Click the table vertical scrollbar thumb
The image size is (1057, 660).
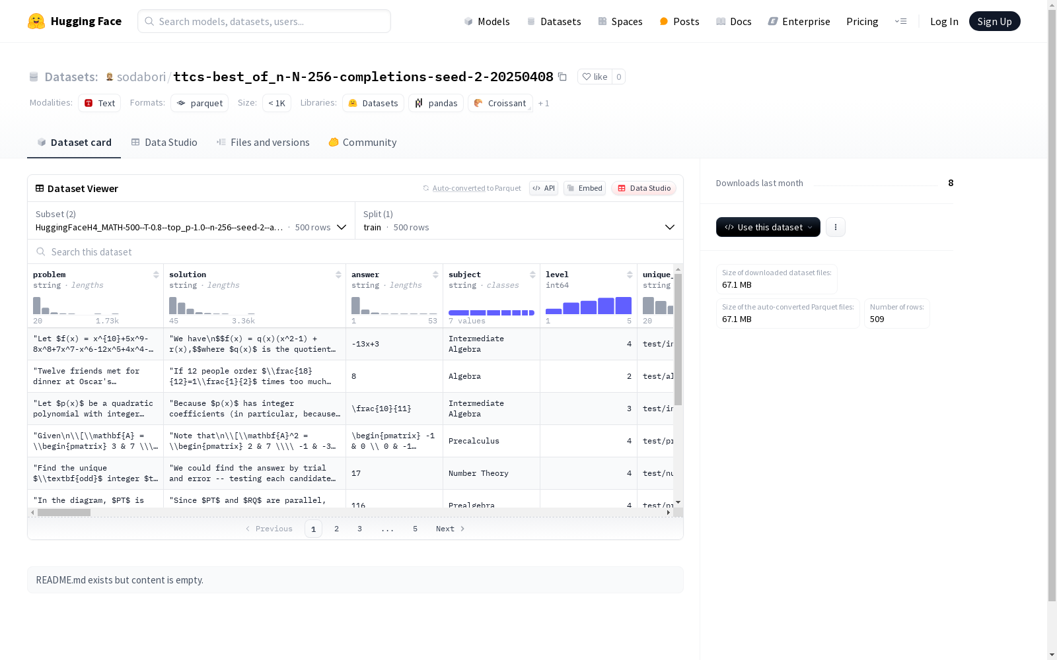[678, 339]
